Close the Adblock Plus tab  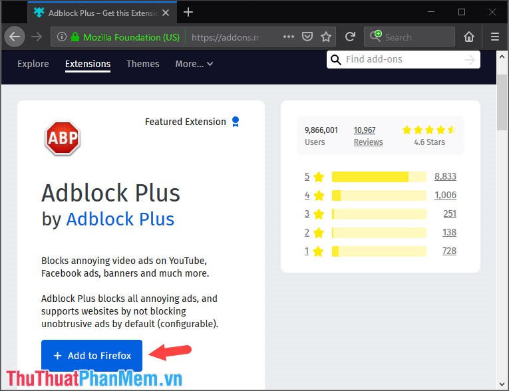[166, 13]
